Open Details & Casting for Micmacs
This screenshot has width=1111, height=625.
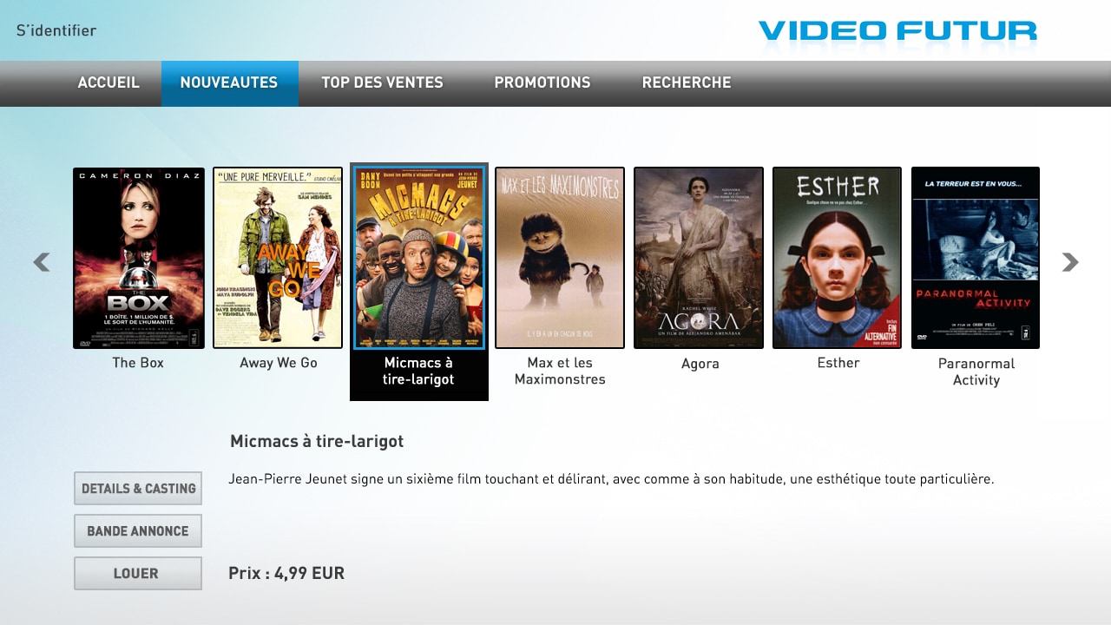point(138,489)
